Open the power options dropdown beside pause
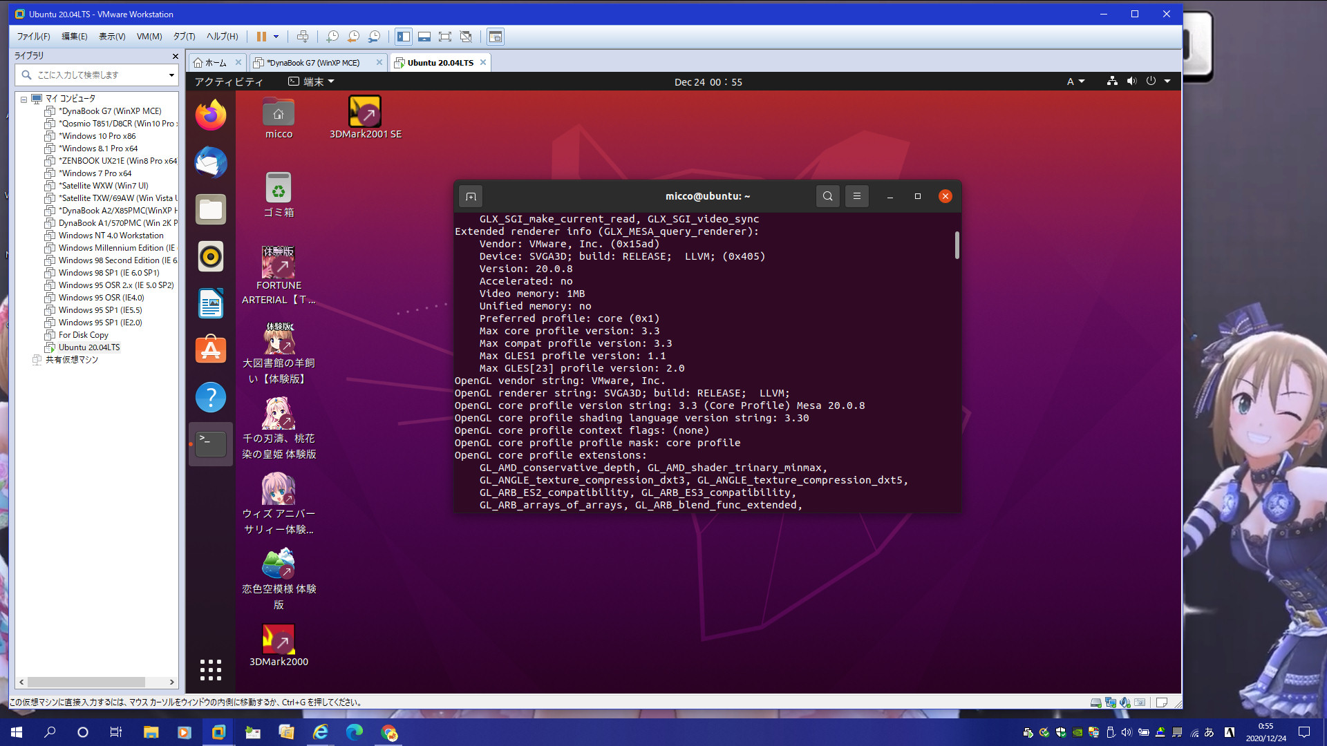 276,37
